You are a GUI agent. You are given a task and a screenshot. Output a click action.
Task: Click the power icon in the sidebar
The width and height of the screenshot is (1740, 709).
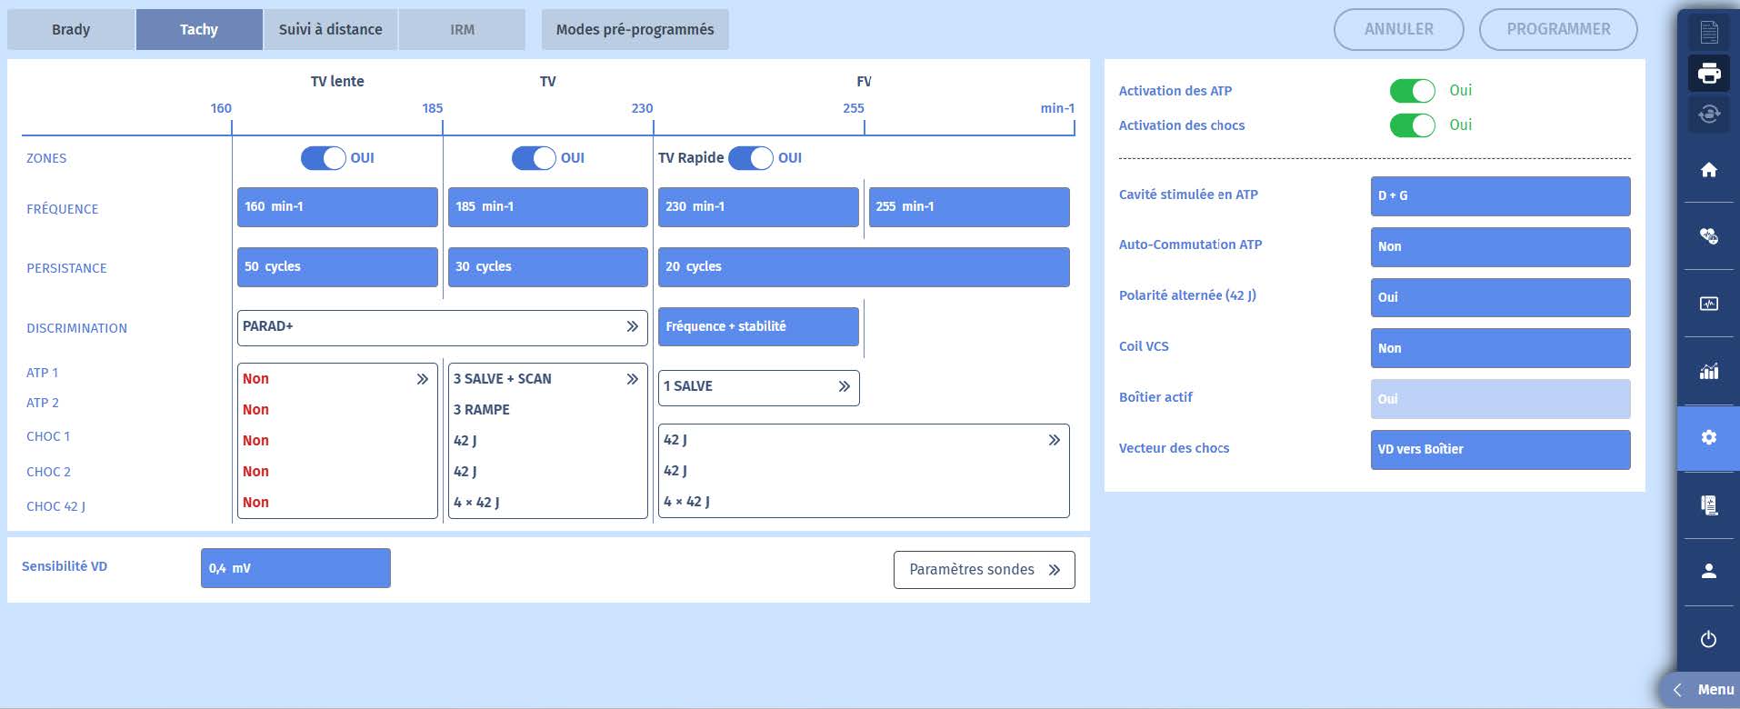pos(1708,639)
